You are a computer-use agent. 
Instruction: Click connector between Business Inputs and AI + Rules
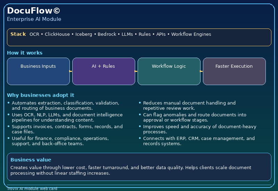click(x=71, y=71)
